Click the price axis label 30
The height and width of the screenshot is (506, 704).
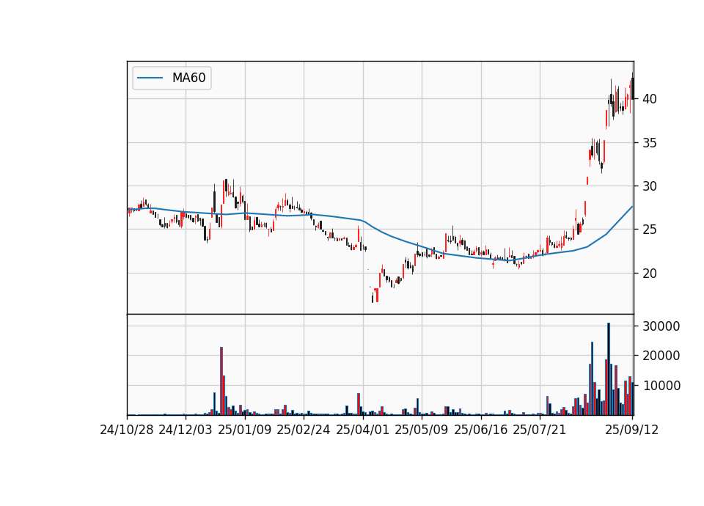650,186
